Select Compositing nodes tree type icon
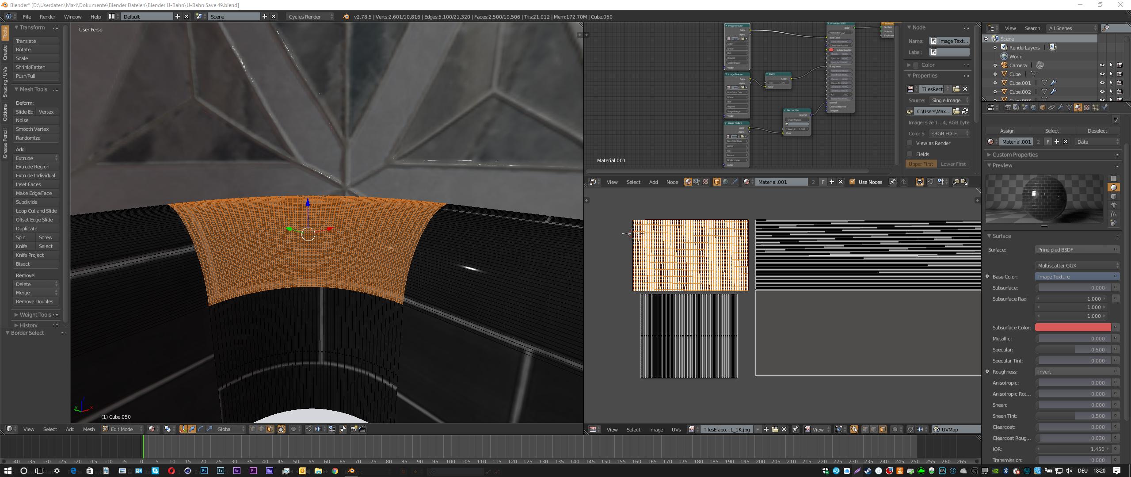This screenshot has width=1131, height=477. coord(697,182)
